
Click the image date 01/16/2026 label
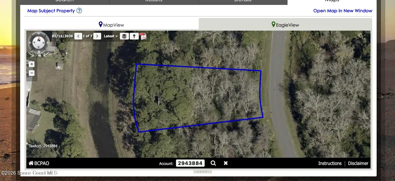tap(62, 36)
